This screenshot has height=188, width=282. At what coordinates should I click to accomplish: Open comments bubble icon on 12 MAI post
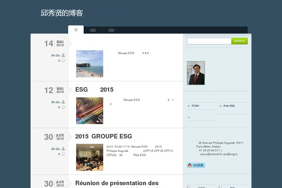click(63, 107)
